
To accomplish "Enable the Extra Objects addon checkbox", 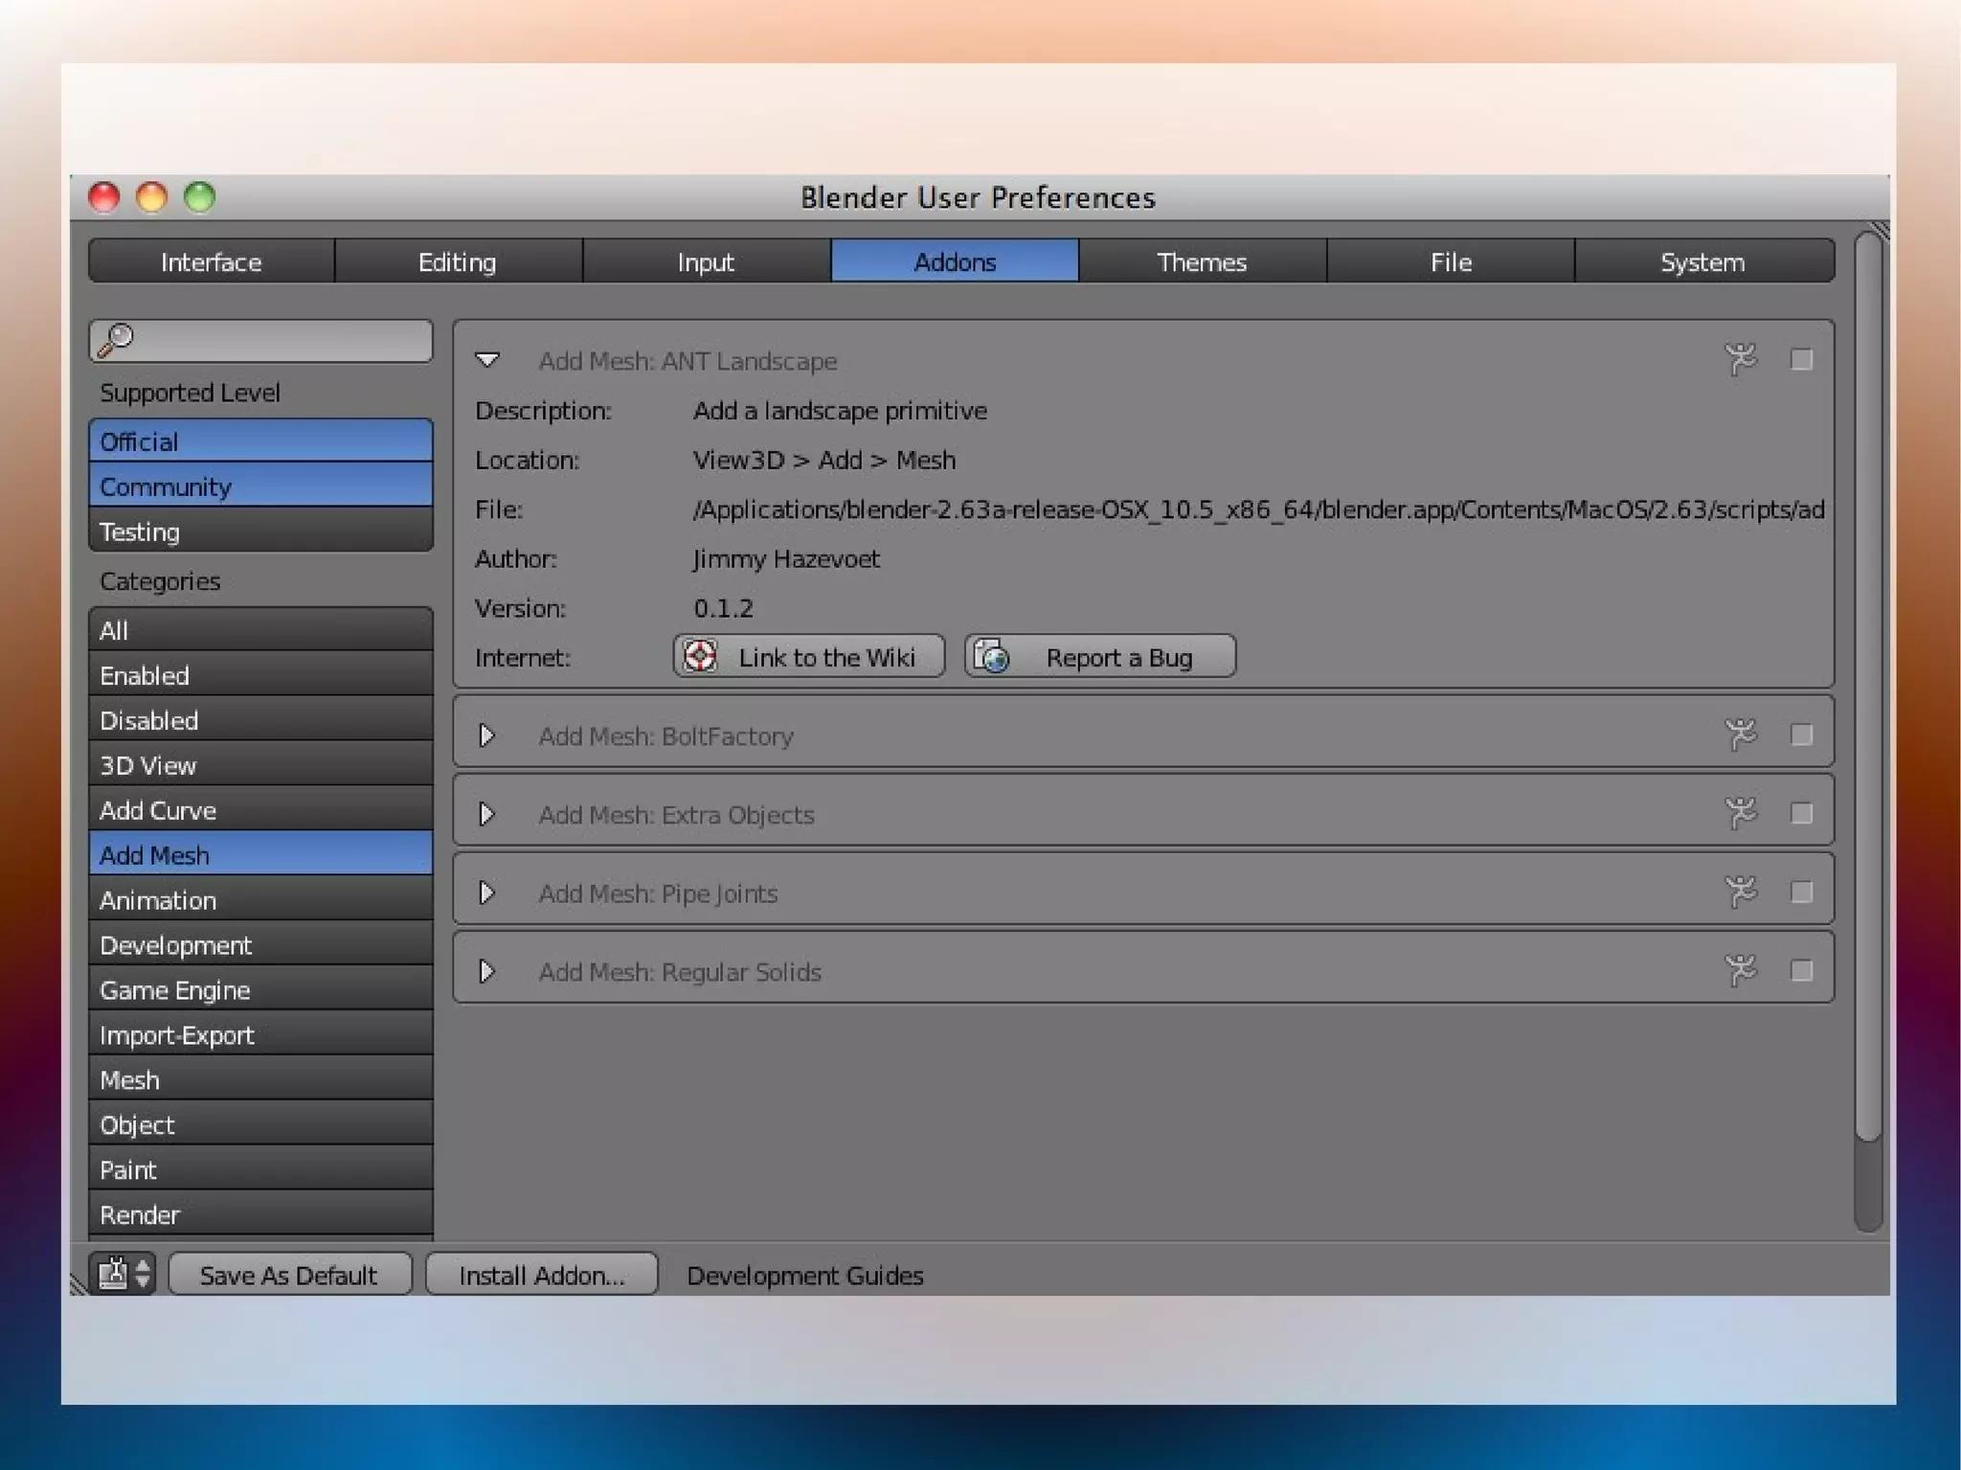I will point(1801,813).
